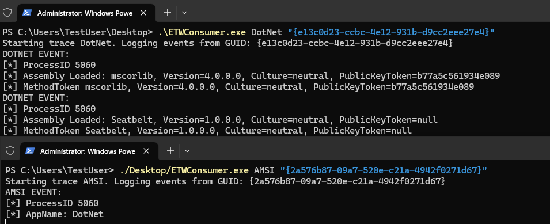Open a new tab in the lower terminal
This screenshot has height=224, width=550.
170,151
